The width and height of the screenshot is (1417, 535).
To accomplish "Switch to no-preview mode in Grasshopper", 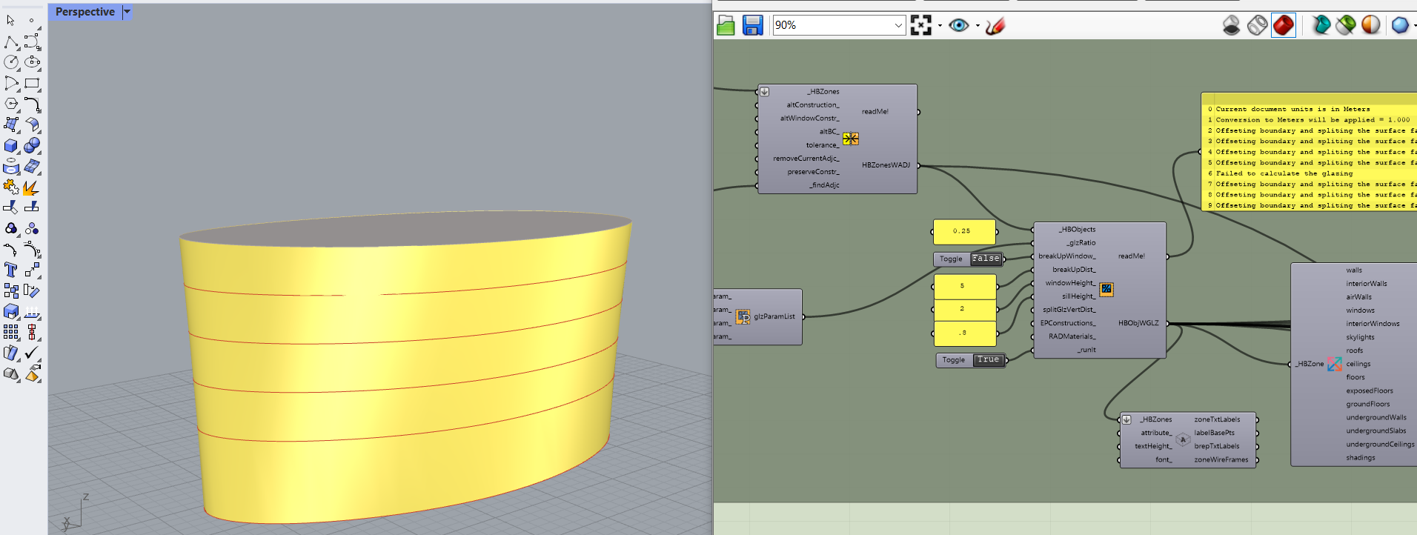I will 1231,25.
